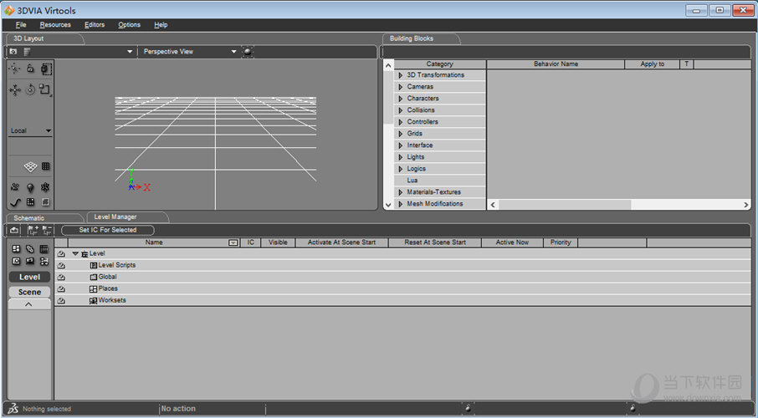
Task: Open the dropdown left of Perspective View
Action: [129, 51]
